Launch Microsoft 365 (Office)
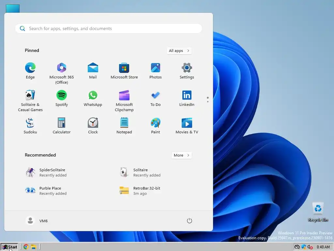This screenshot has width=334, height=251. point(62,73)
